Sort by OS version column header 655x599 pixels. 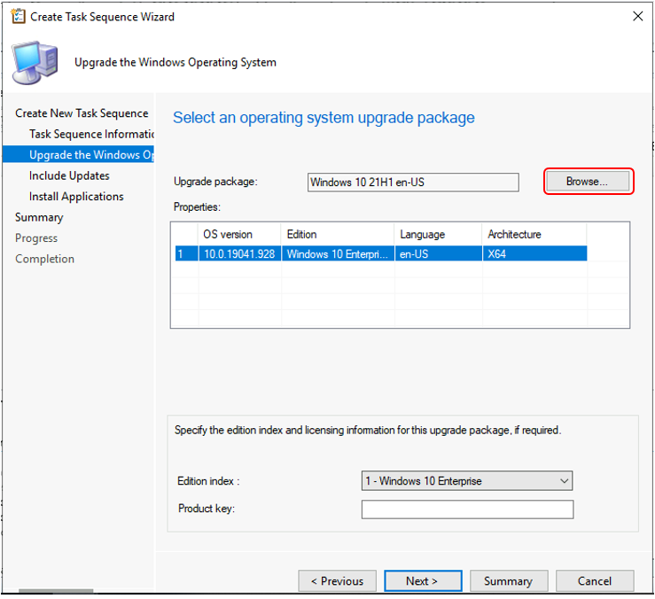point(240,234)
